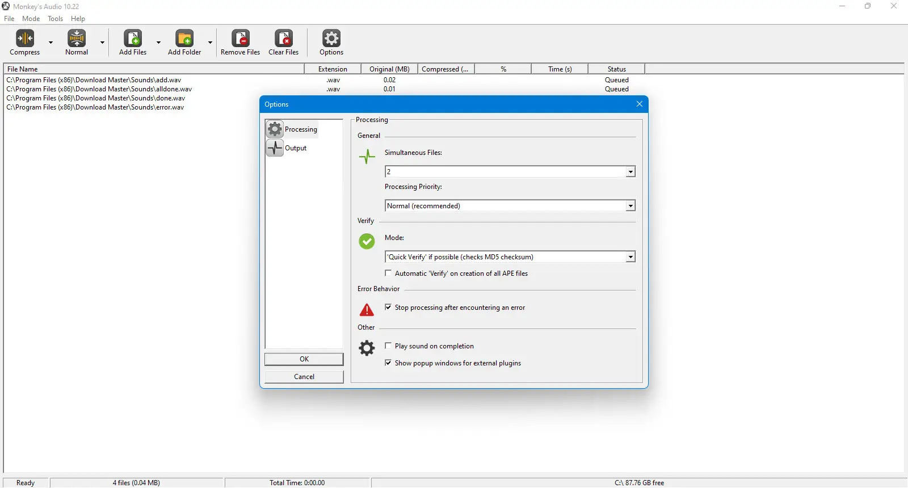
Task: Click the Total Time status bar entry
Action: coord(297,483)
